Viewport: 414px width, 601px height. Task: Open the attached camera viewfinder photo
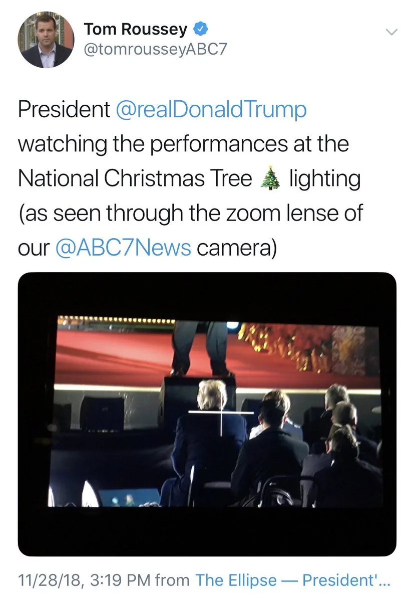(x=207, y=415)
